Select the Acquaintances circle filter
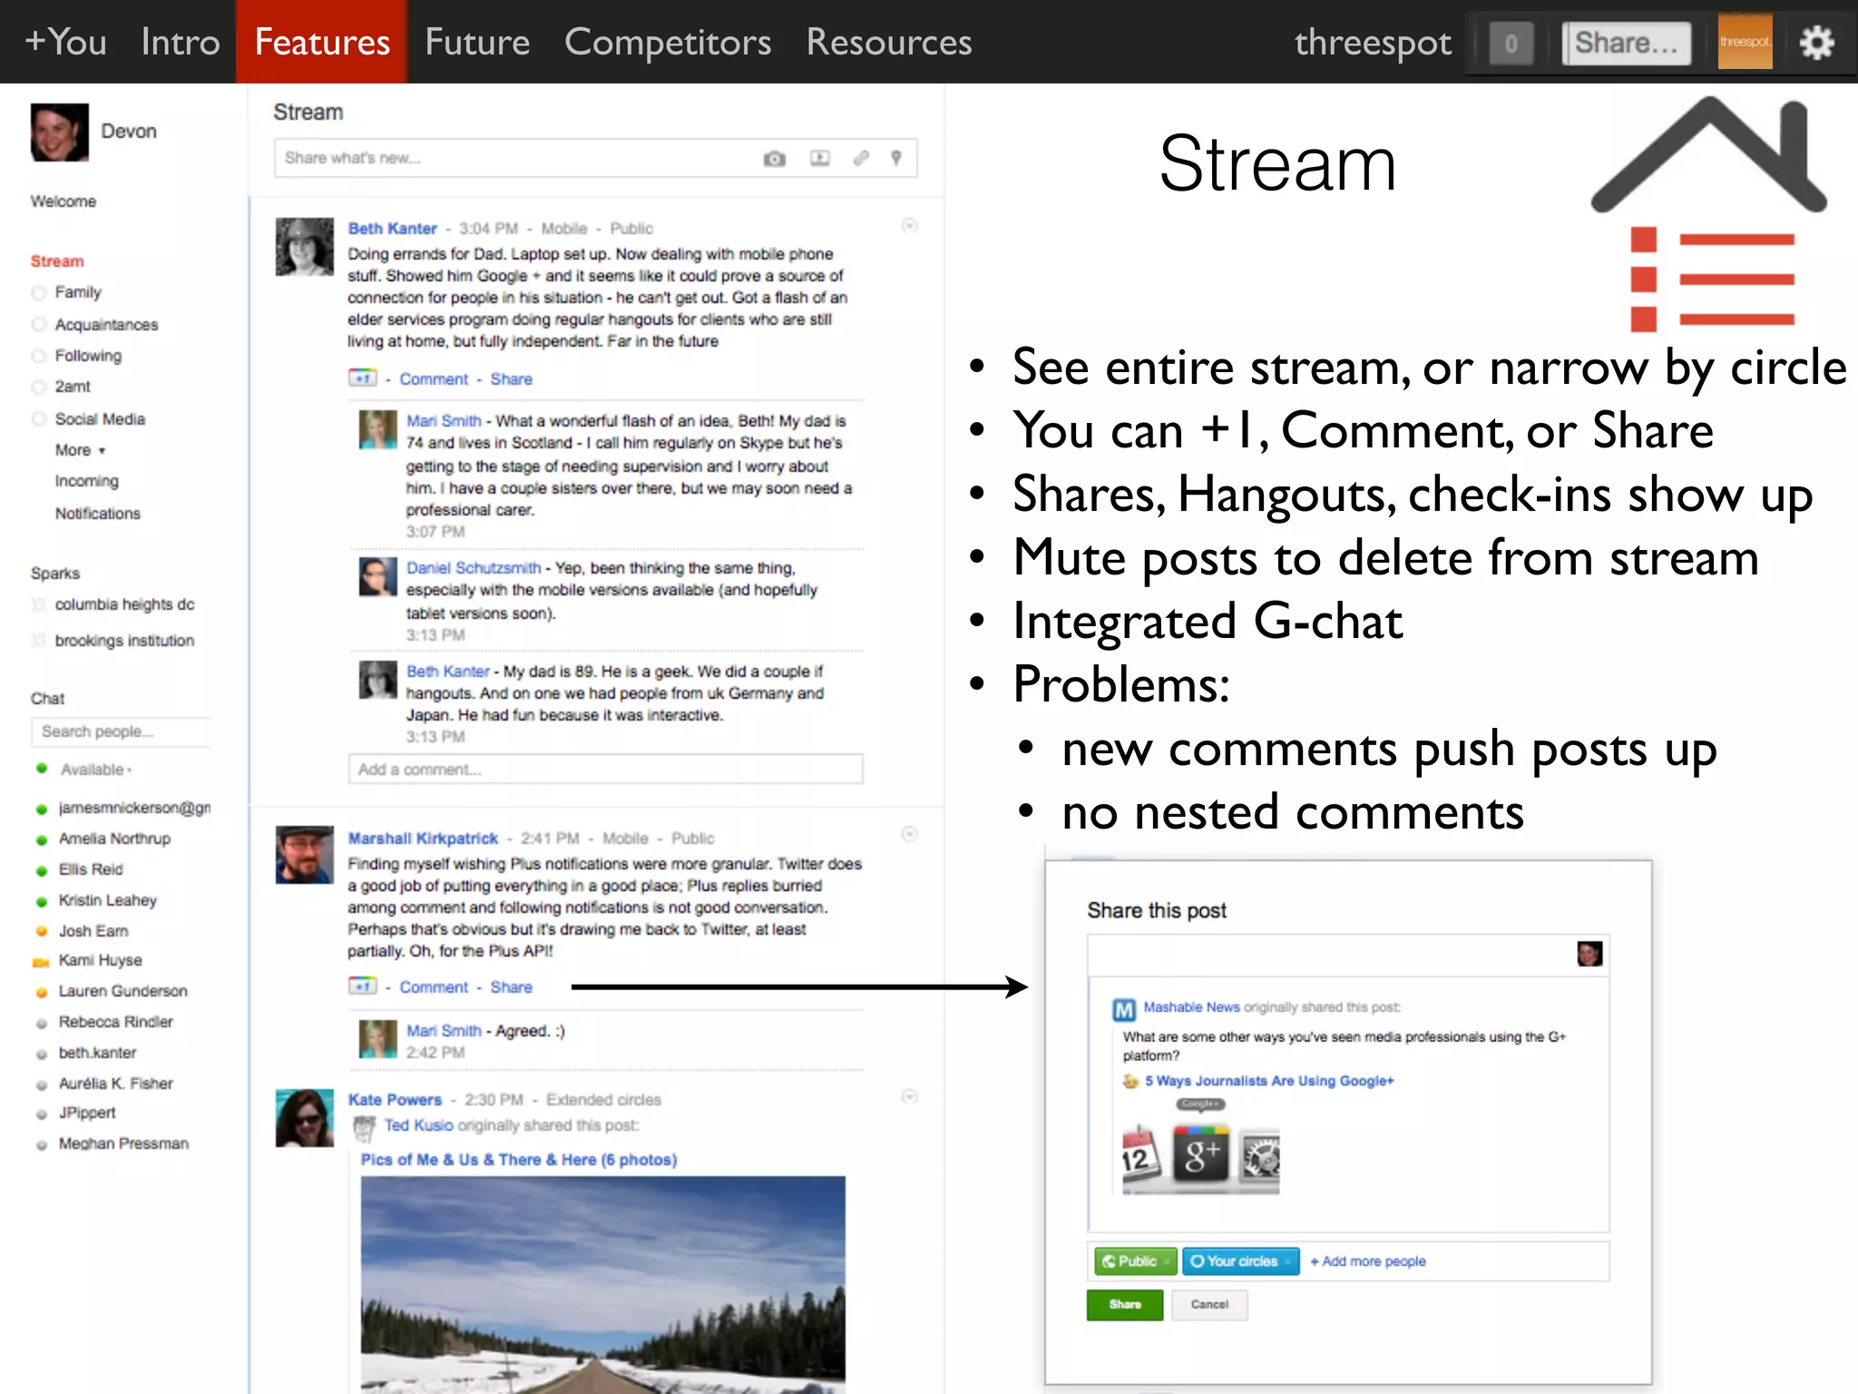Image resolution: width=1858 pixels, height=1394 pixels. pyautogui.click(x=94, y=324)
